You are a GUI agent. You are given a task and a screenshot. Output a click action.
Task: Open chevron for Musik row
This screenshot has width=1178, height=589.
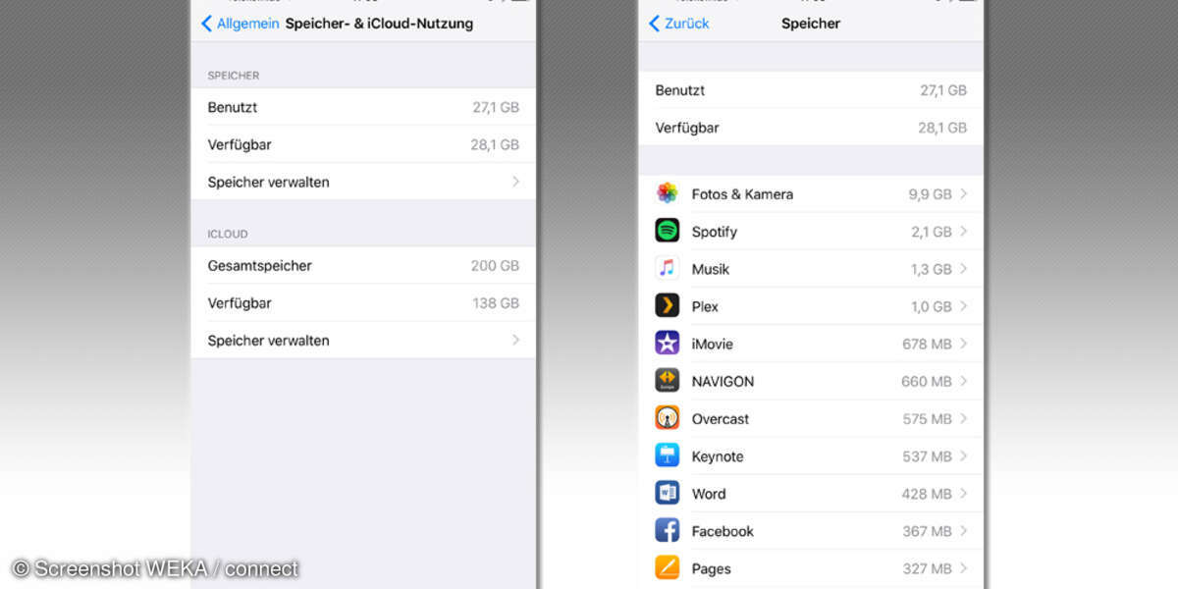[x=964, y=269]
